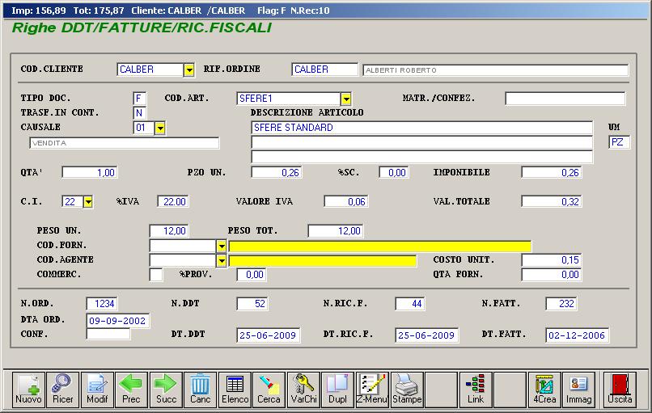652x413 pixels.
Task: Exit using the Uscita door icon
Action: point(620,389)
